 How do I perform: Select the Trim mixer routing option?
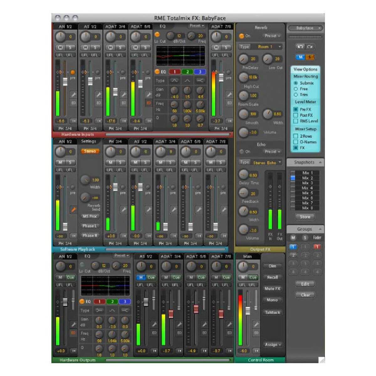[x=295, y=95]
